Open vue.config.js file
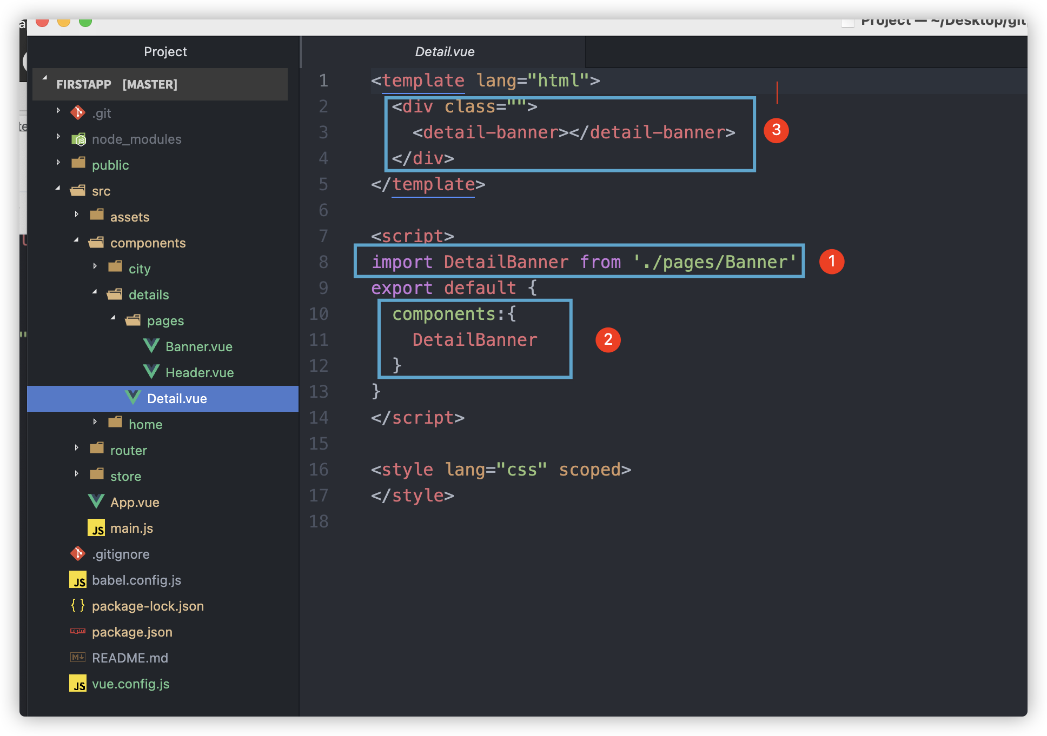The width and height of the screenshot is (1047, 736). pyautogui.click(x=130, y=684)
